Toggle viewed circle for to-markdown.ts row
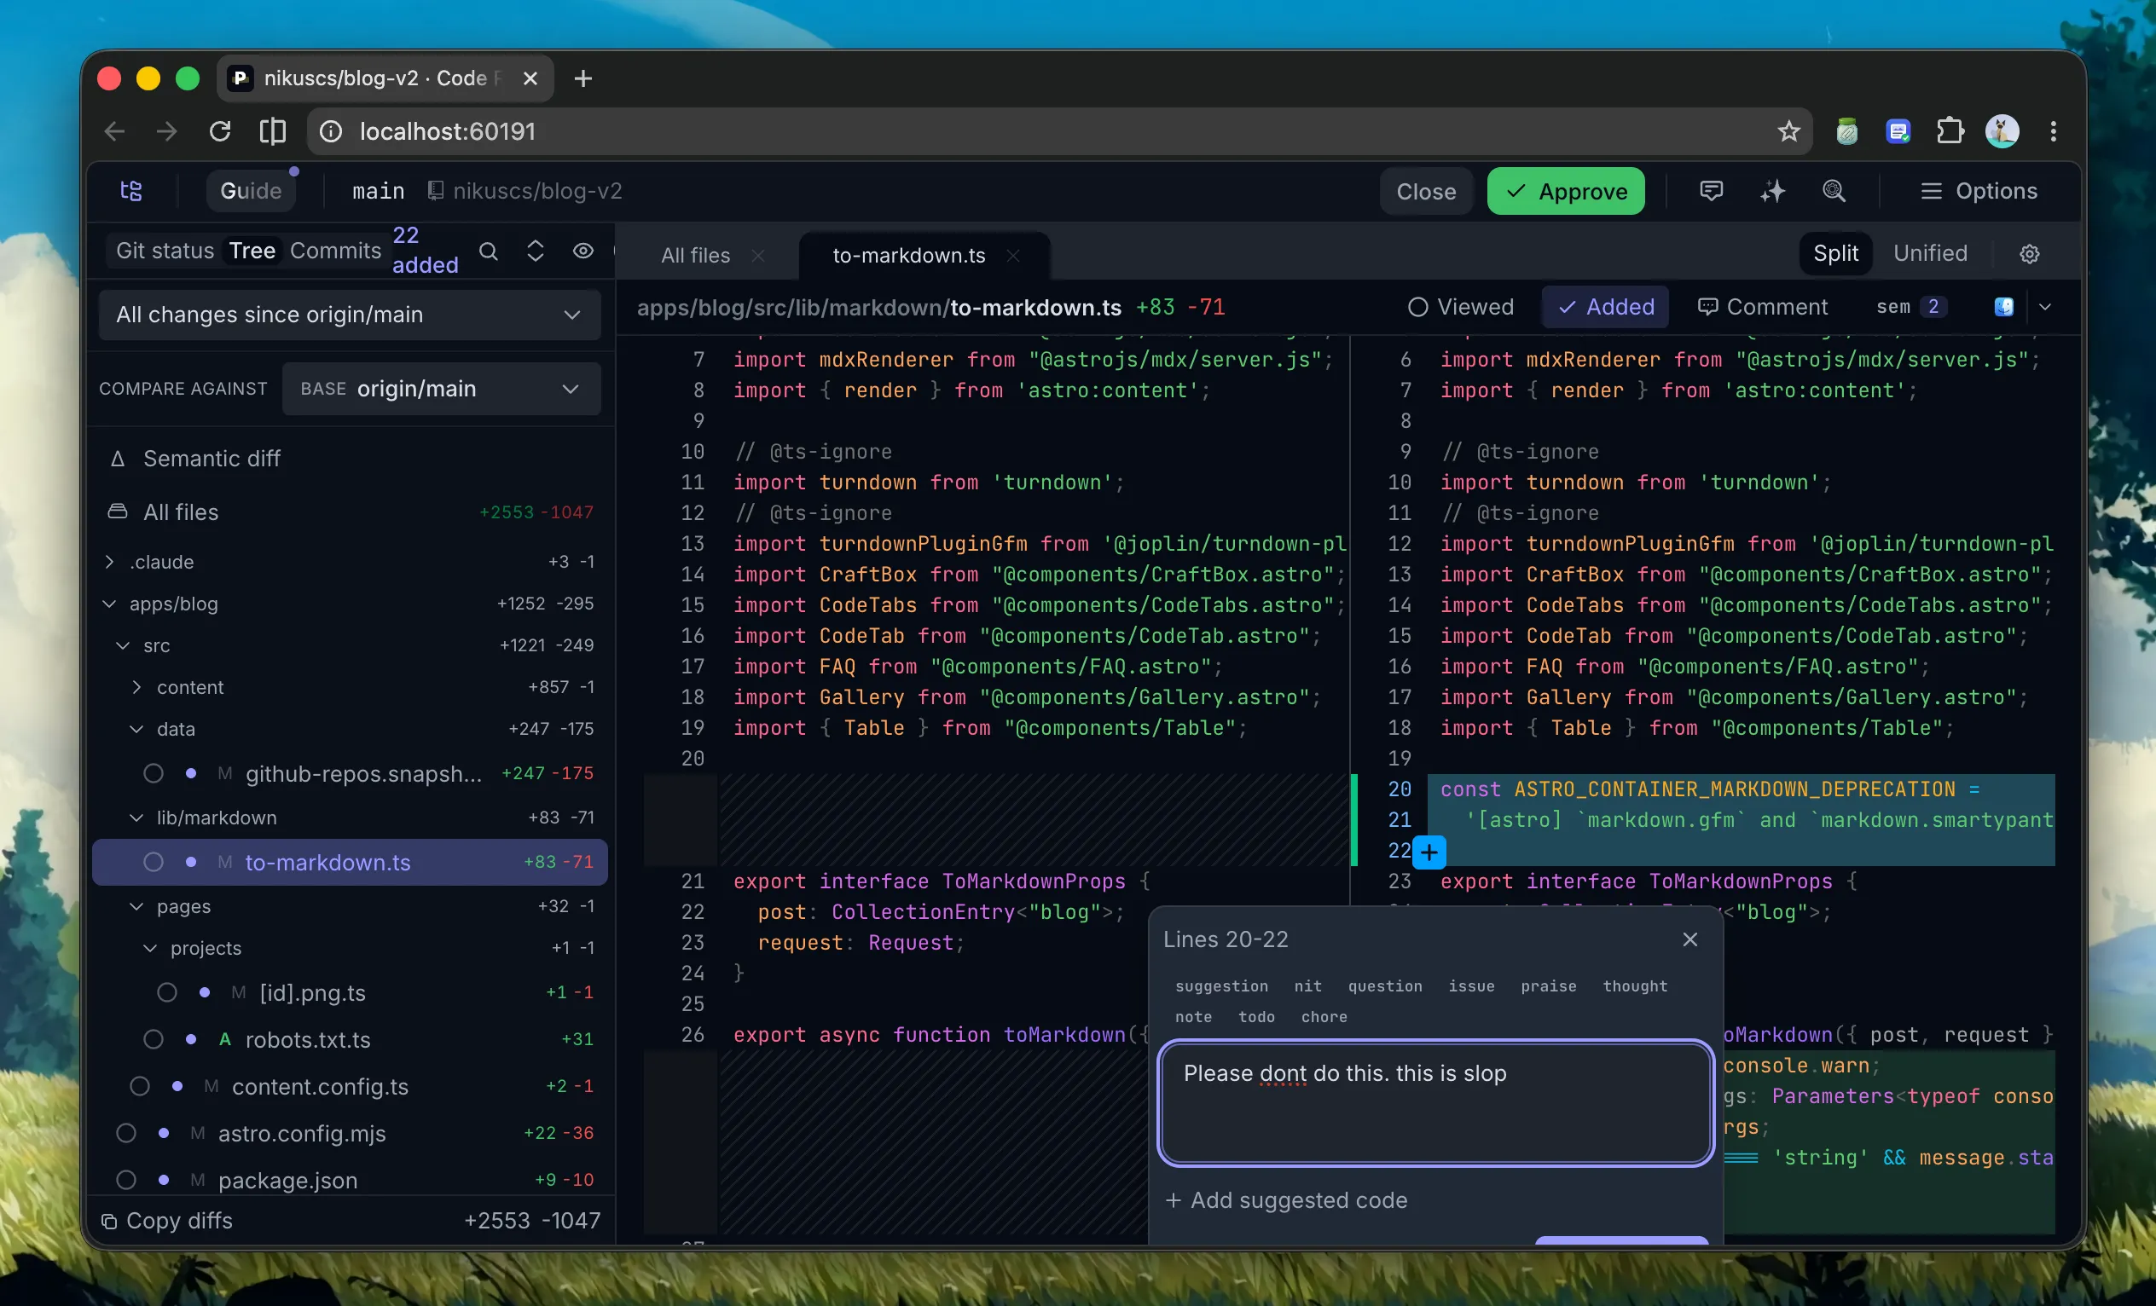 pyautogui.click(x=154, y=862)
